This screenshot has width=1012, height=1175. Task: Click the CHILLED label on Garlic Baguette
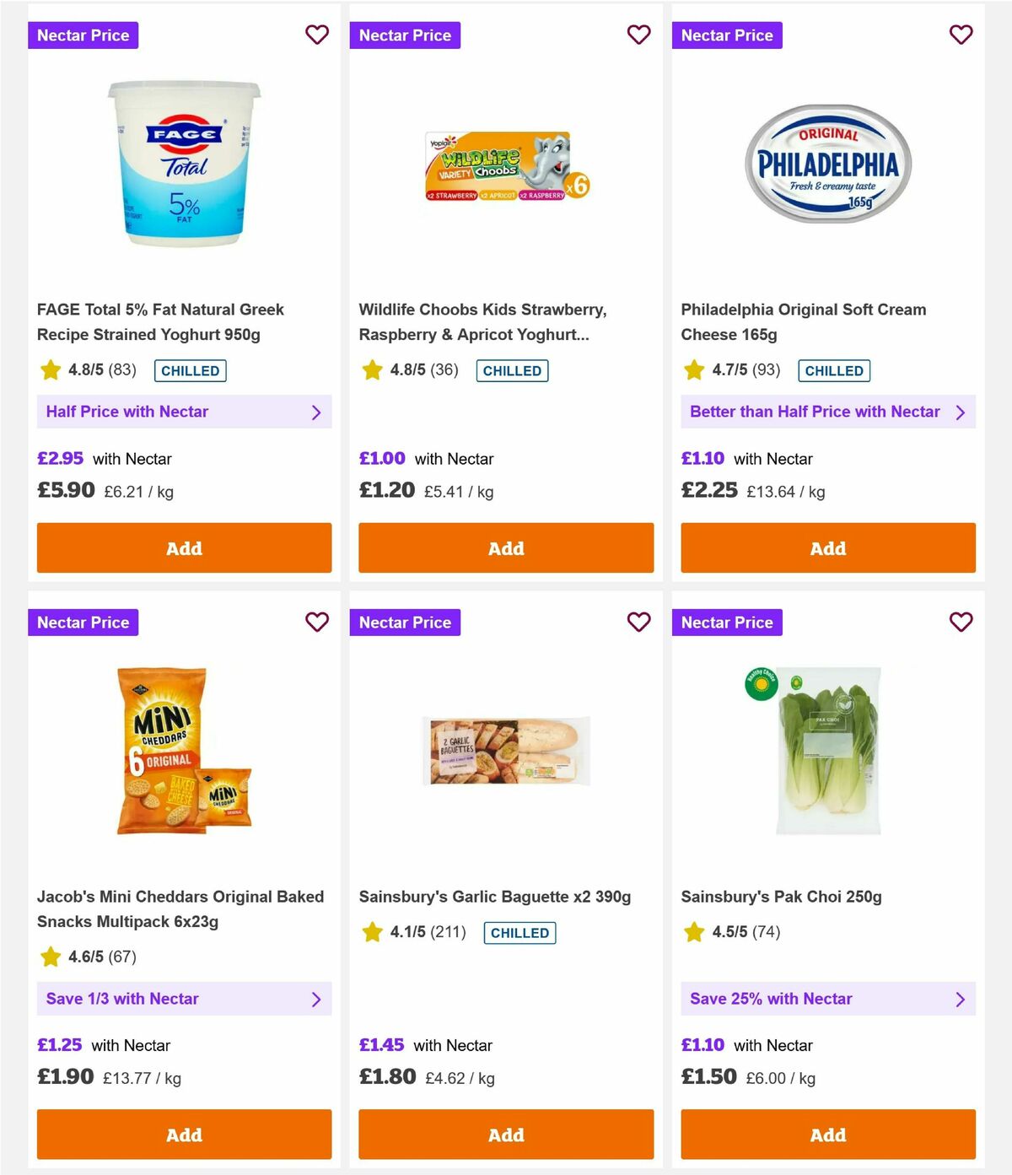point(519,933)
